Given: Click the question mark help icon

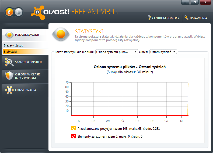Looking at the screenshot, I should point(149,18).
